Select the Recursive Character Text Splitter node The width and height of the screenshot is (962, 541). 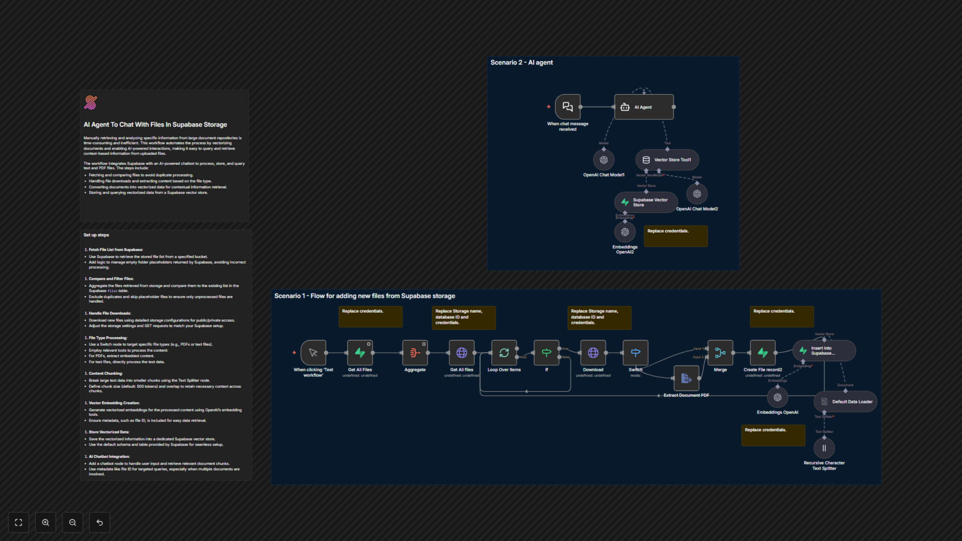[x=824, y=448]
